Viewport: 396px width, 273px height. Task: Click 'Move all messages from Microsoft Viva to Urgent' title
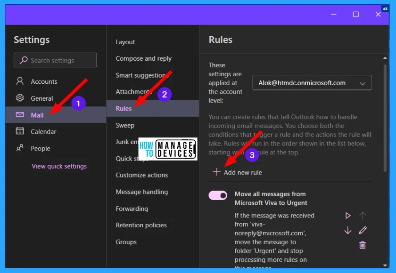271,198
